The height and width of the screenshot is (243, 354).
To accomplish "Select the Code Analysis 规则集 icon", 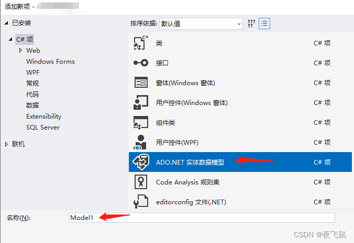I will 141,182.
